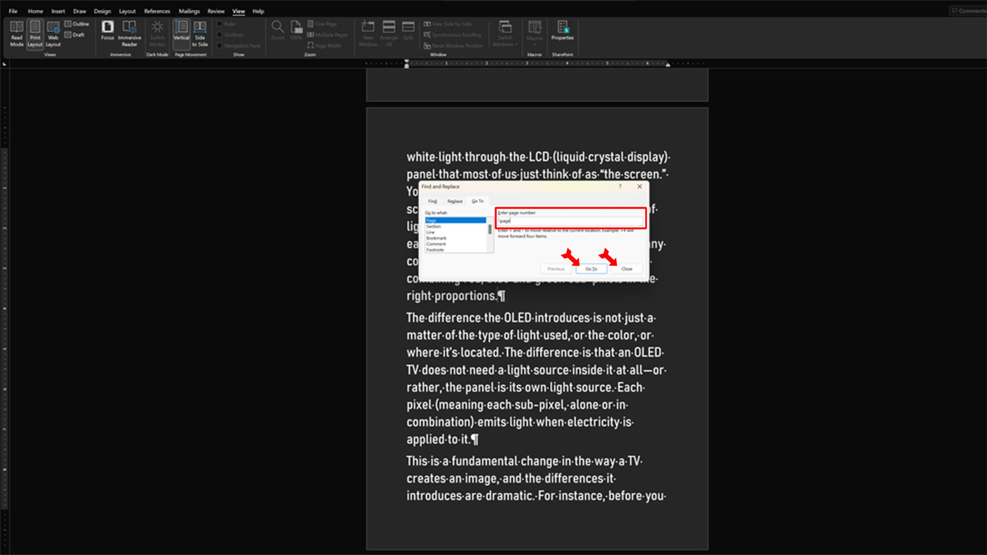This screenshot has width=987, height=555.
Task: Activate Focus mode
Action: pyautogui.click(x=107, y=31)
